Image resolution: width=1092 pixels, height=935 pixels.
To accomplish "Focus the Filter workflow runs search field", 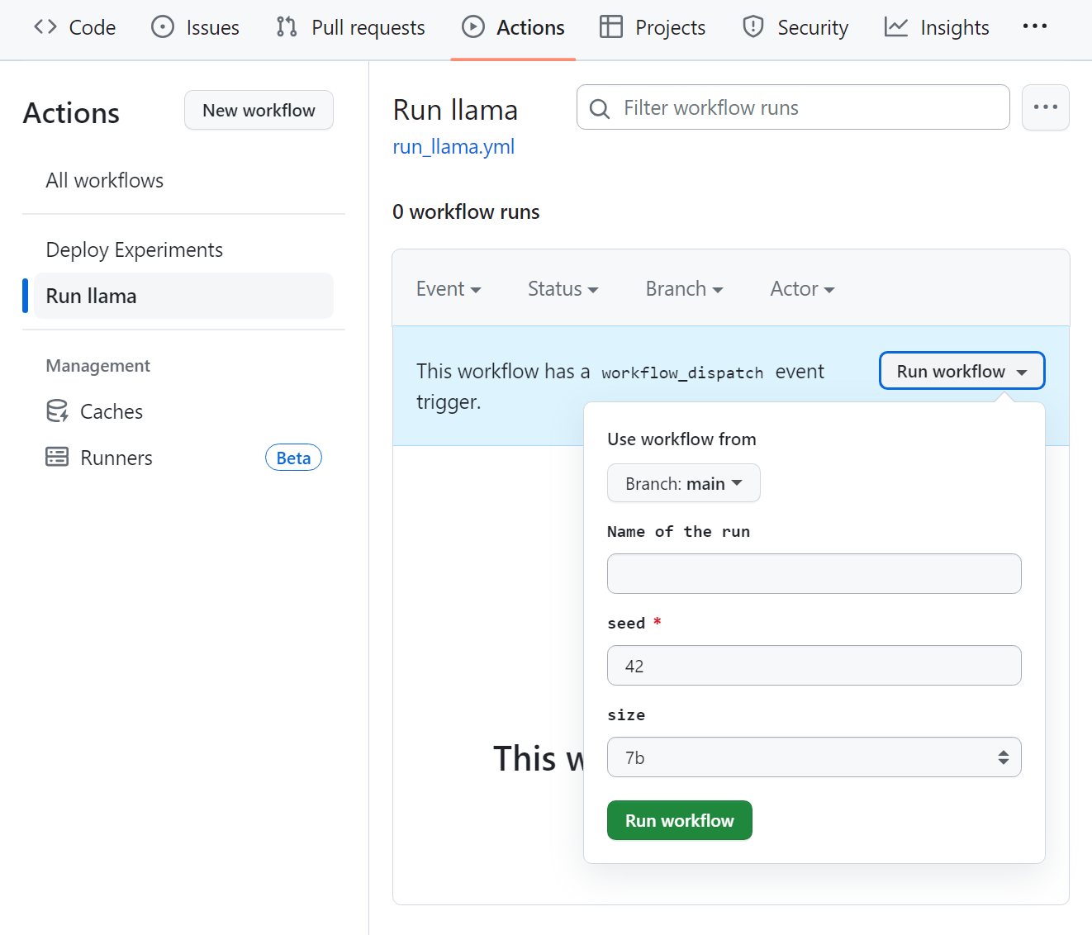I will pos(793,107).
